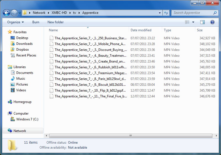Select tv in the address path
221x155 pixels.
(74, 13)
